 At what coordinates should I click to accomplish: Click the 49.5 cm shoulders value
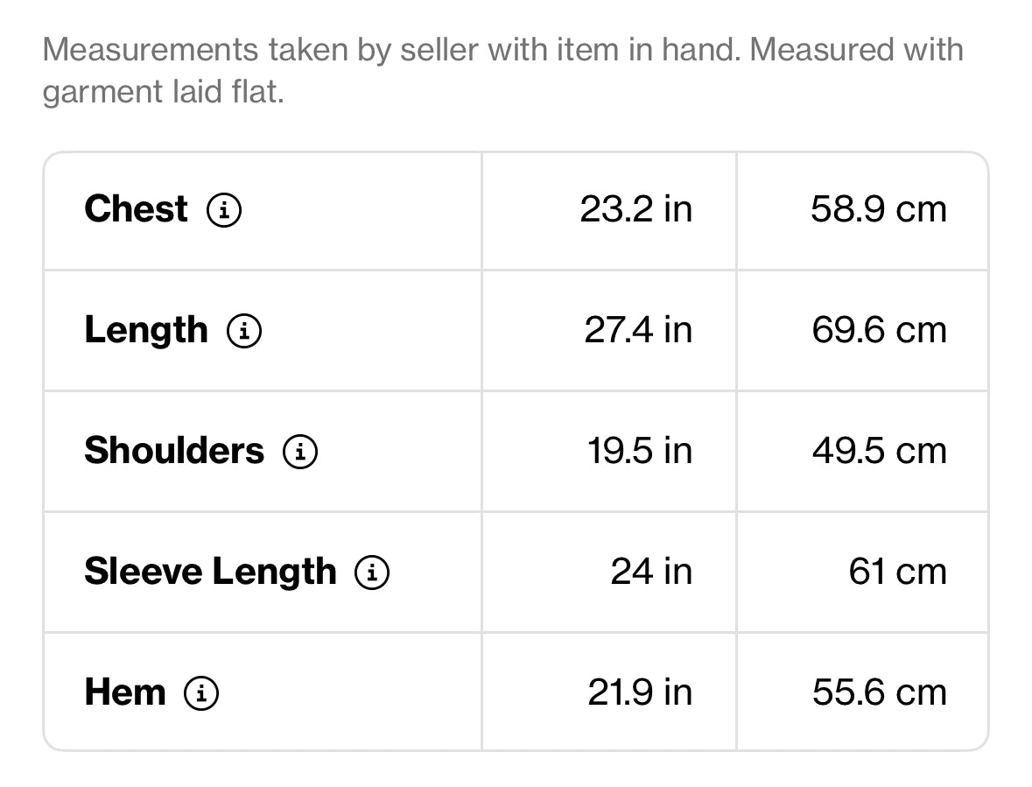click(880, 452)
